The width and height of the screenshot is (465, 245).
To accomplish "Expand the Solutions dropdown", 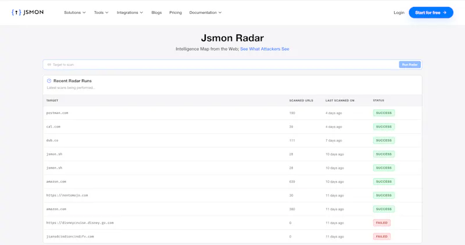I will click(75, 12).
